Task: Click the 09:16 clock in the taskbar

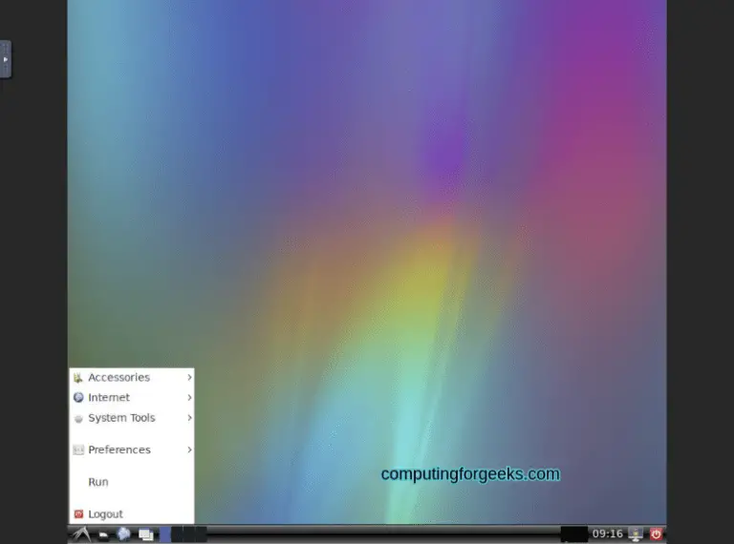Action: click(607, 534)
